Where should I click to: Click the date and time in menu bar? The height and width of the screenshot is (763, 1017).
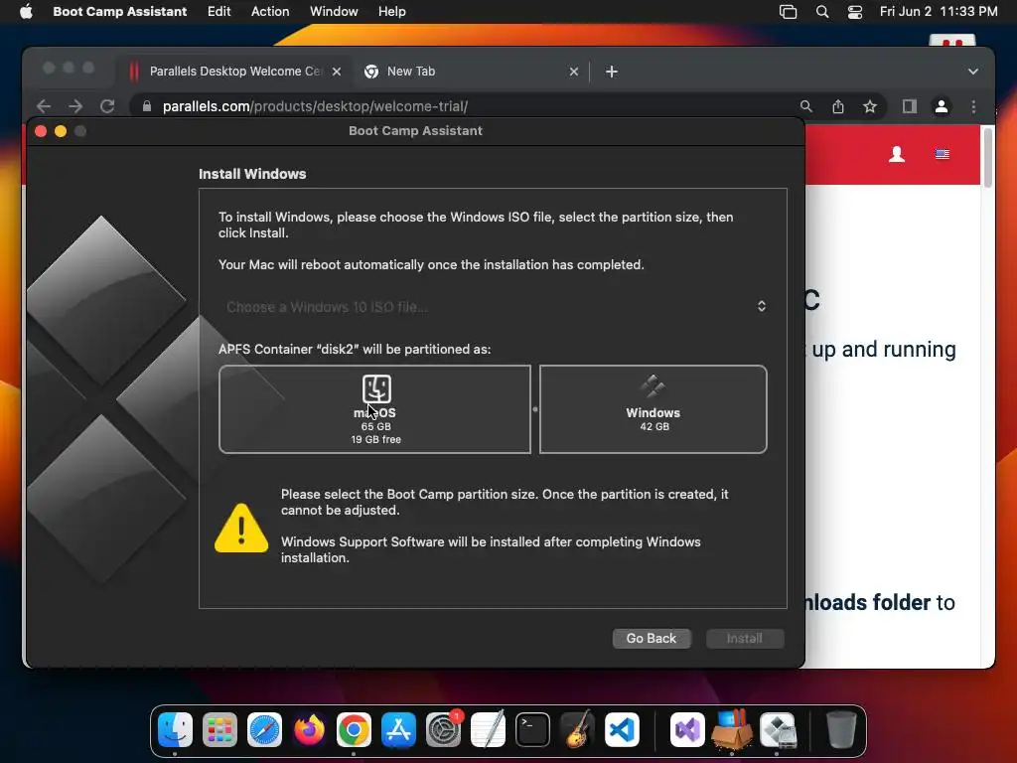coord(938,12)
